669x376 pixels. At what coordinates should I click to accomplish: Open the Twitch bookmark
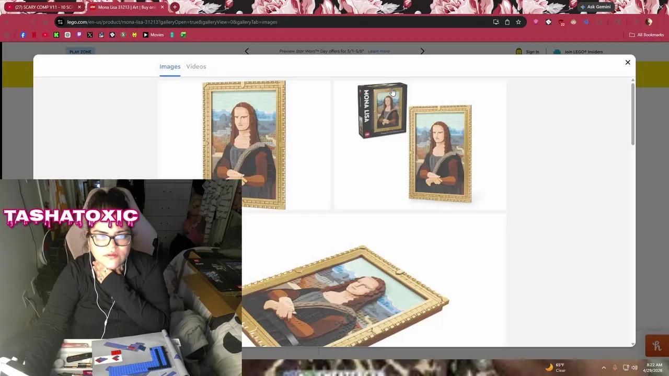pos(79,35)
